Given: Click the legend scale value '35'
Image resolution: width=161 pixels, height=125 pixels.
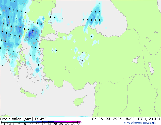Looking at the screenshot, I should click(x=61, y=124).
